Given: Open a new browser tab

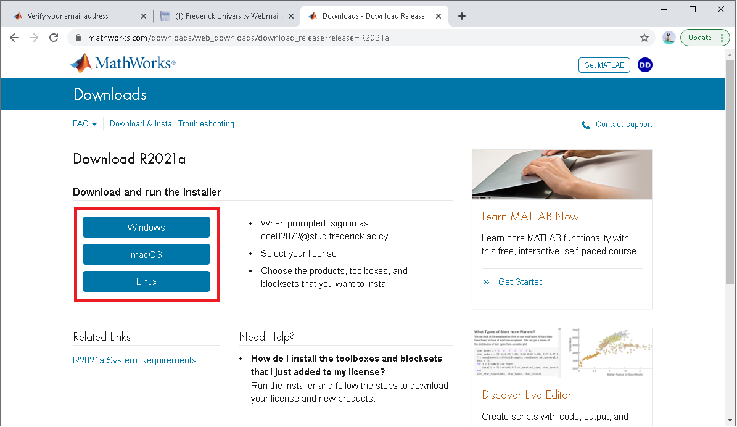Looking at the screenshot, I should [462, 16].
